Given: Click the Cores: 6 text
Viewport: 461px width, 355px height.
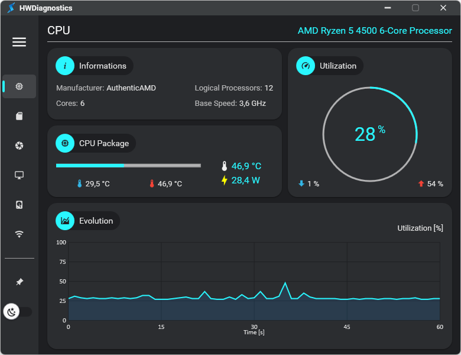Looking at the screenshot, I should point(70,104).
